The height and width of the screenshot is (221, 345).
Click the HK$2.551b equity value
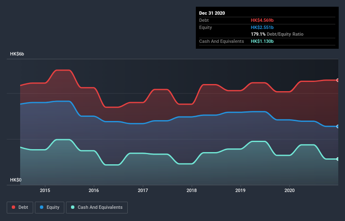click(x=262, y=27)
